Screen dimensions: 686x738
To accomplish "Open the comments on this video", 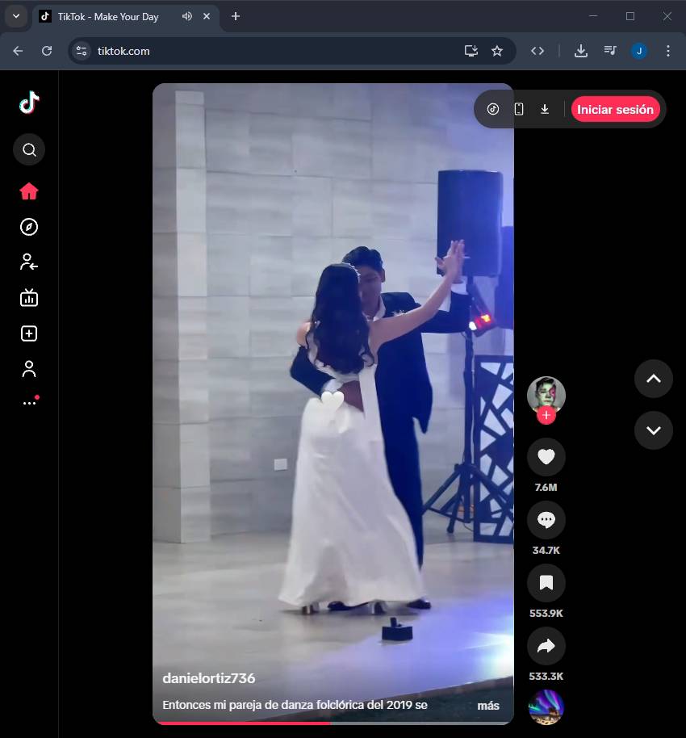I will (x=546, y=520).
